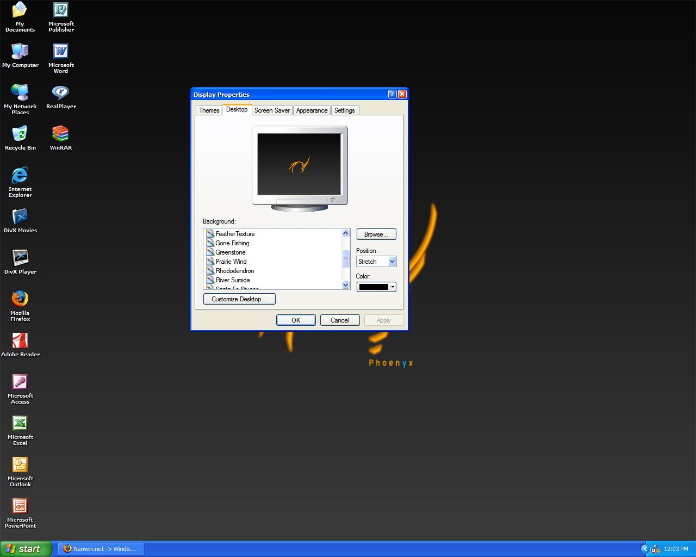Click the Browse button
Image resolution: width=696 pixels, height=557 pixels.
pyautogui.click(x=376, y=234)
